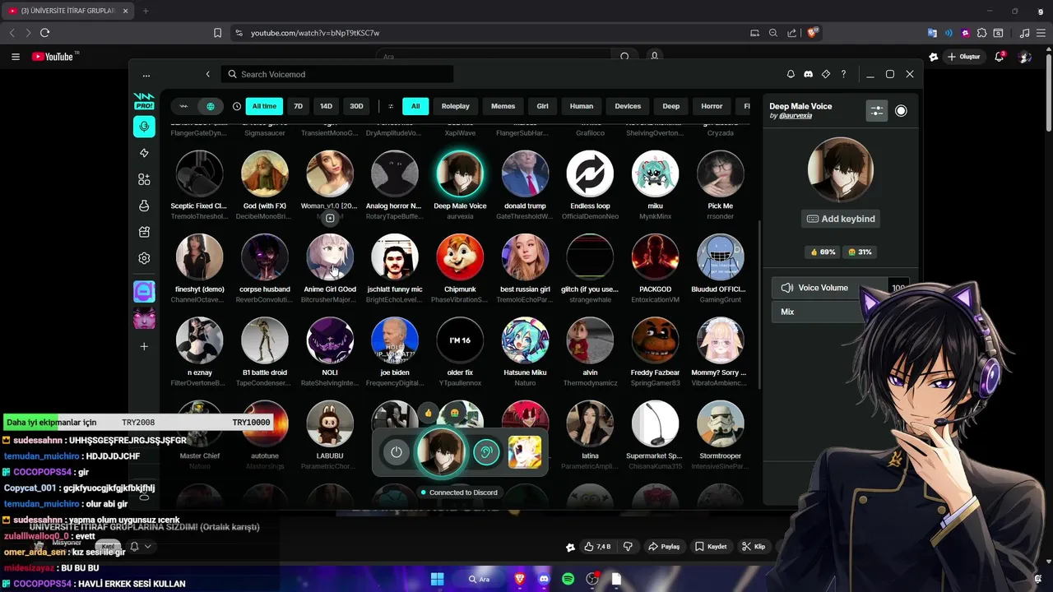
Task: Open the grid-plus apps sidebar icon
Action: click(x=144, y=179)
